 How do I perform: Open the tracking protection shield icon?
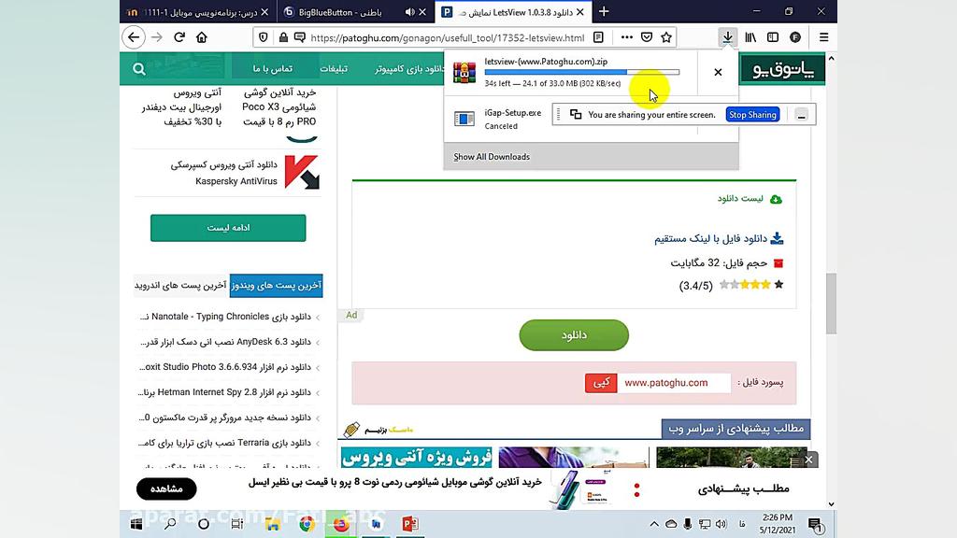point(263,37)
